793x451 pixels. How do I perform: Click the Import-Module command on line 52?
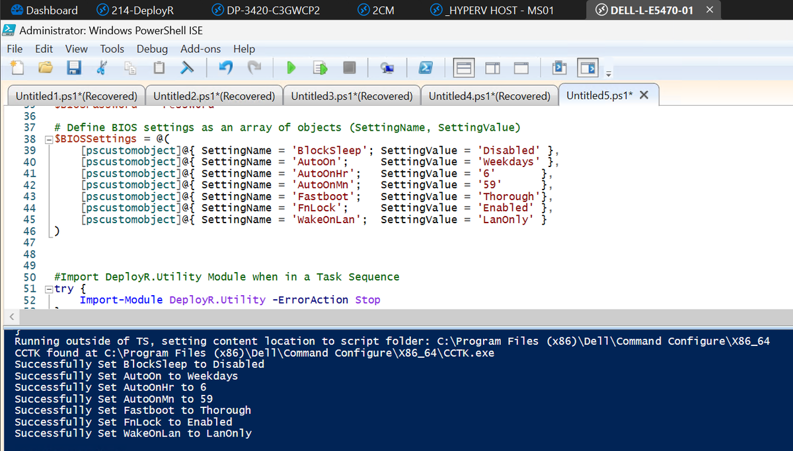tap(121, 300)
